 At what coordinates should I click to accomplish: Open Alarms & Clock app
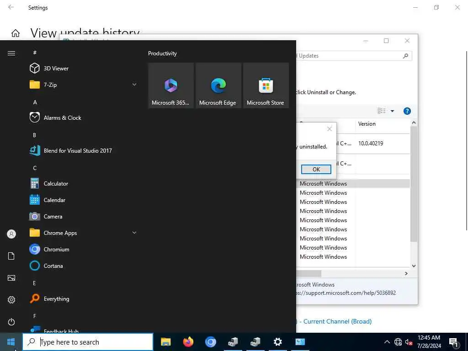(83, 117)
